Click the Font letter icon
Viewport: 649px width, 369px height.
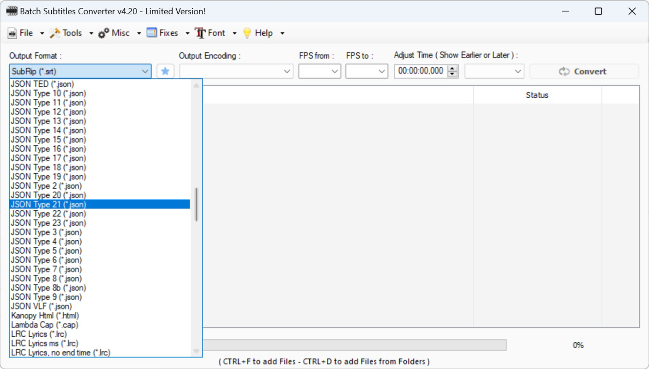click(x=200, y=33)
